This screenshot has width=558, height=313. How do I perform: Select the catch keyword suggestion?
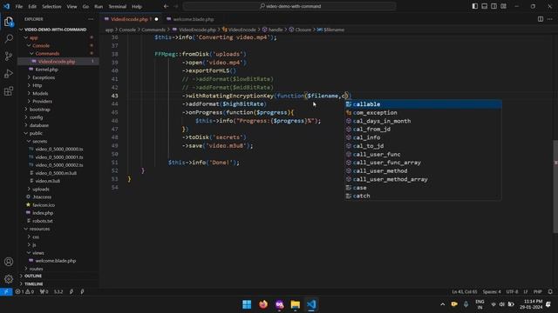423,196
